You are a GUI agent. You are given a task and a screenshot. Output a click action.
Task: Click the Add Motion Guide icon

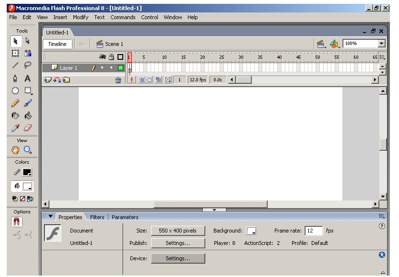point(57,80)
